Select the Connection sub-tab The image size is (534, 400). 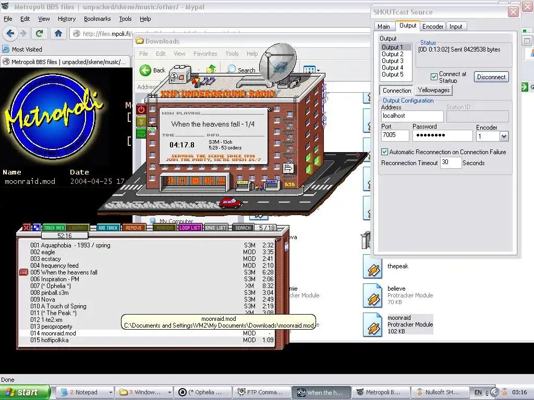pyautogui.click(x=397, y=91)
